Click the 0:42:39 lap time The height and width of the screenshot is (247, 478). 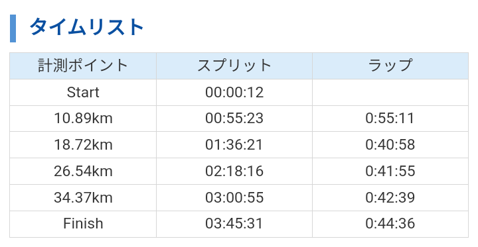pos(390,198)
